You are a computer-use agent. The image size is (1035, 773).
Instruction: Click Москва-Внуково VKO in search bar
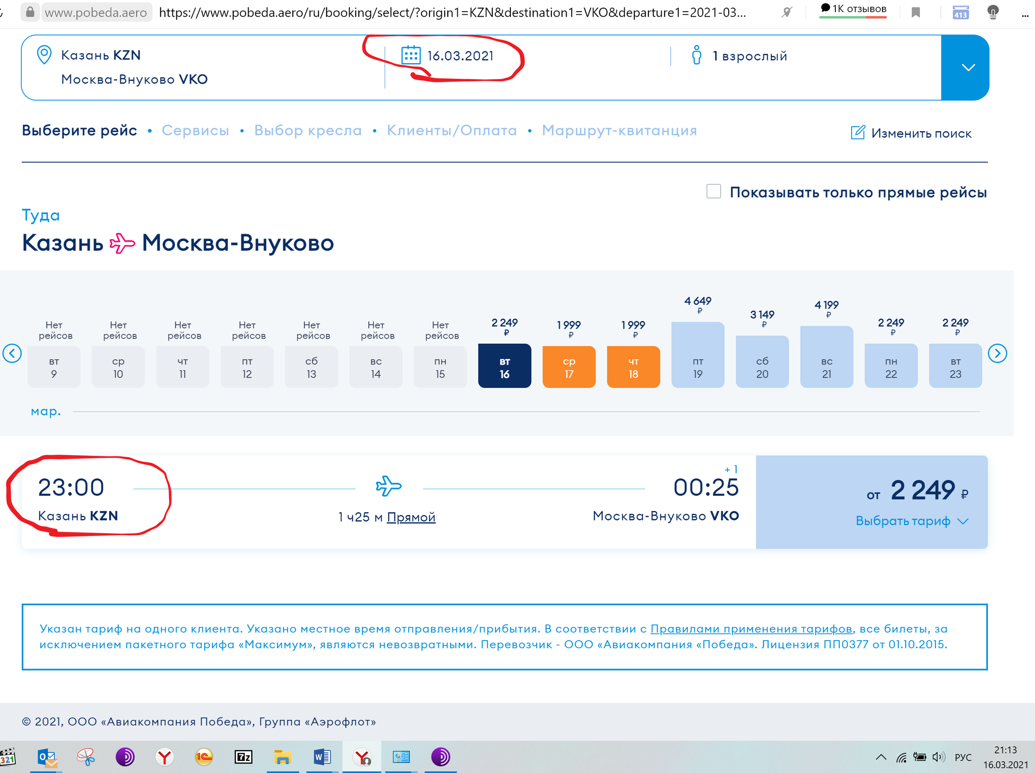point(134,79)
